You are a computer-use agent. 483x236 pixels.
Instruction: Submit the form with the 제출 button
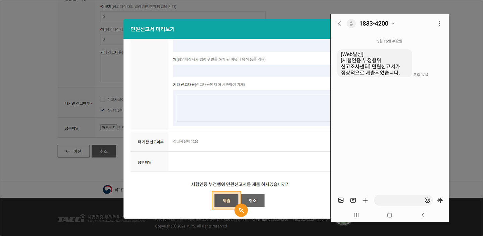coord(226,201)
